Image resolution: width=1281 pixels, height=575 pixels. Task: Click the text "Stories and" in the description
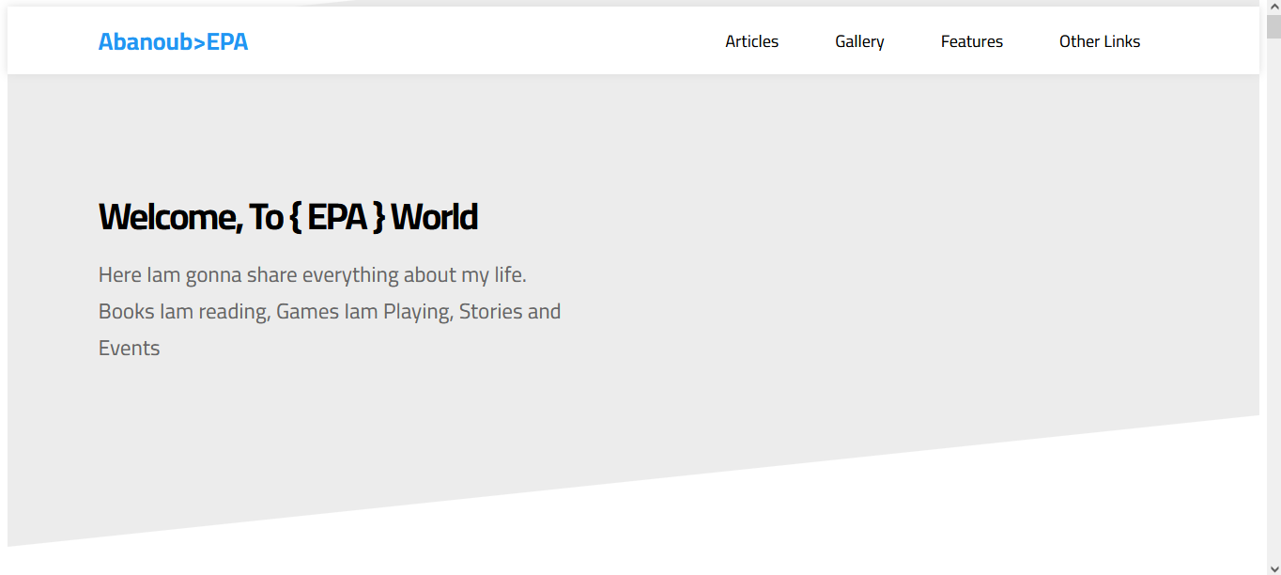(x=509, y=312)
